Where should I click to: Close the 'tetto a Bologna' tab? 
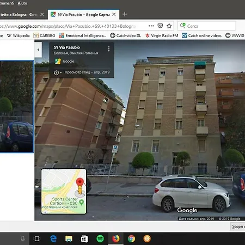click(x=42, y=14)
